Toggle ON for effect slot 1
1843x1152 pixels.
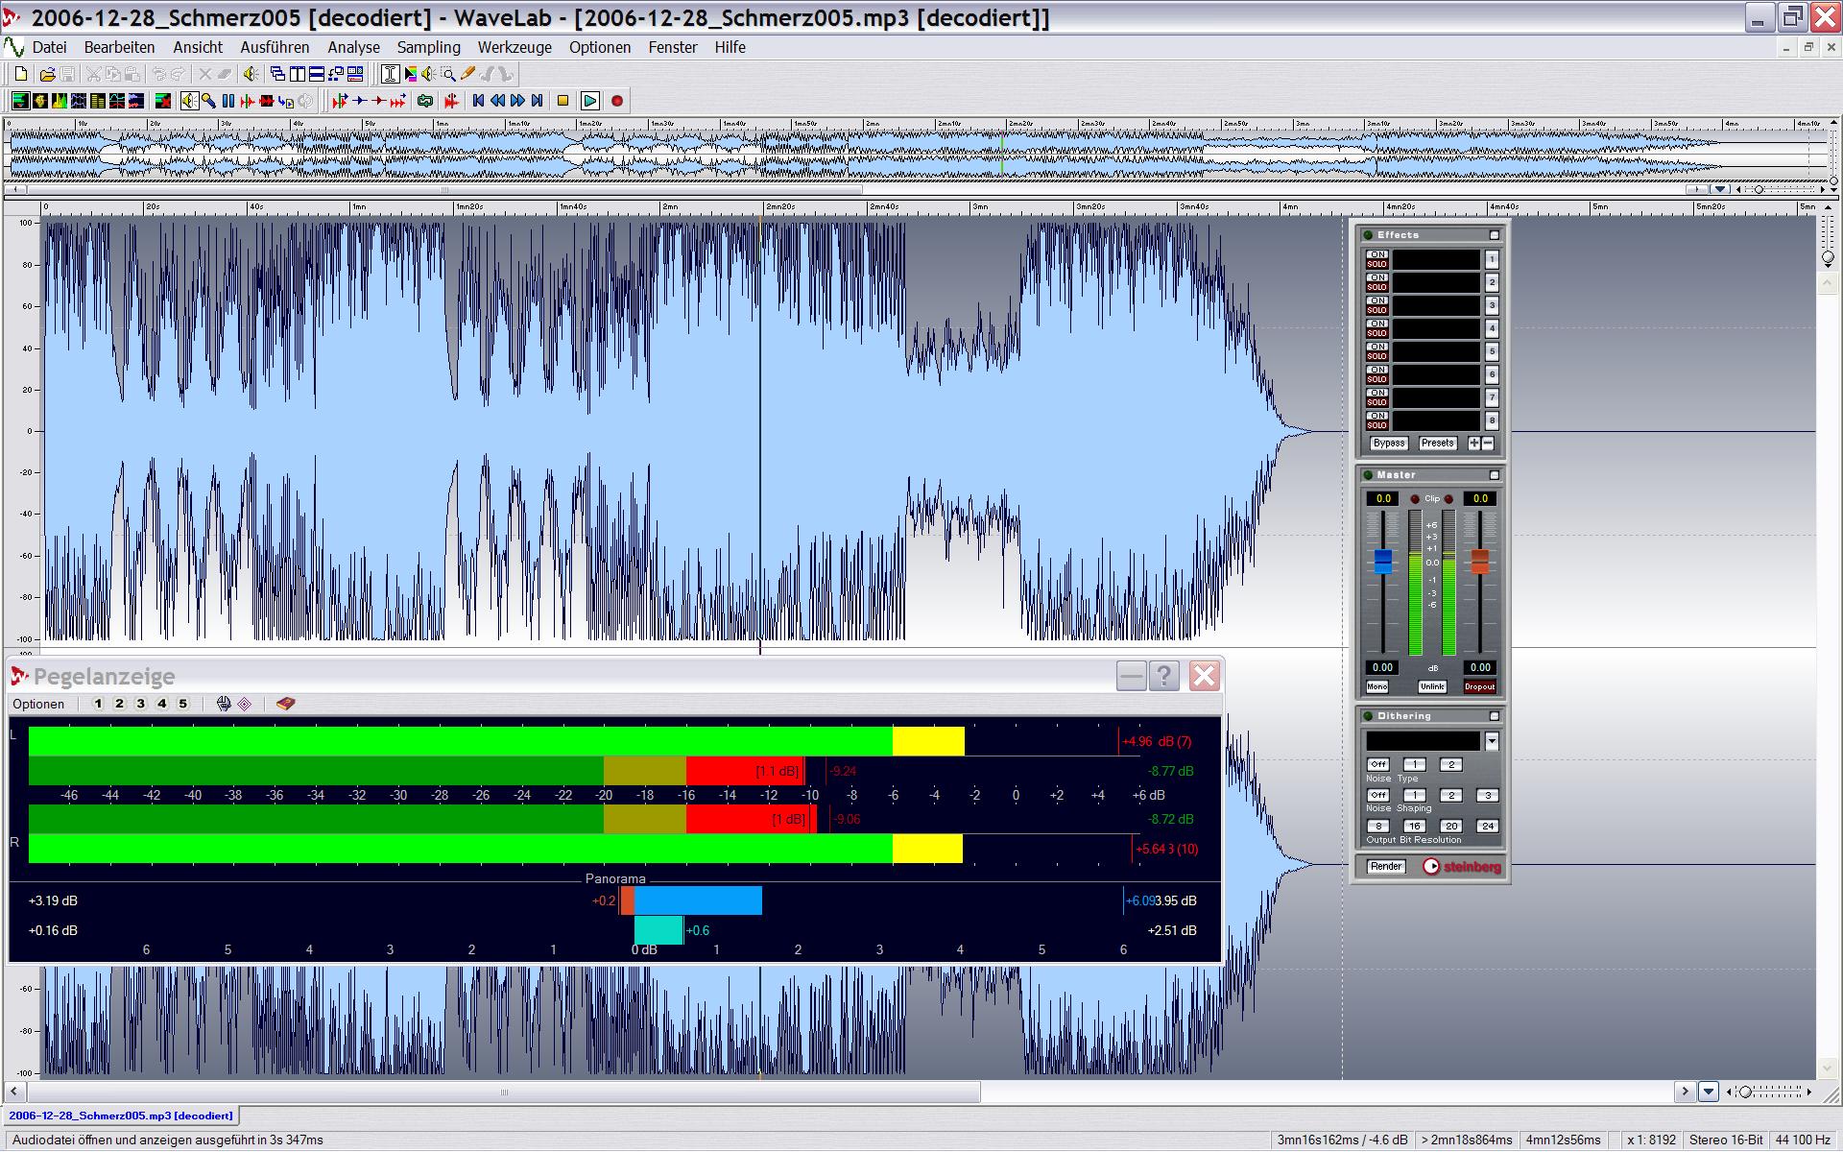point(1377,254)
